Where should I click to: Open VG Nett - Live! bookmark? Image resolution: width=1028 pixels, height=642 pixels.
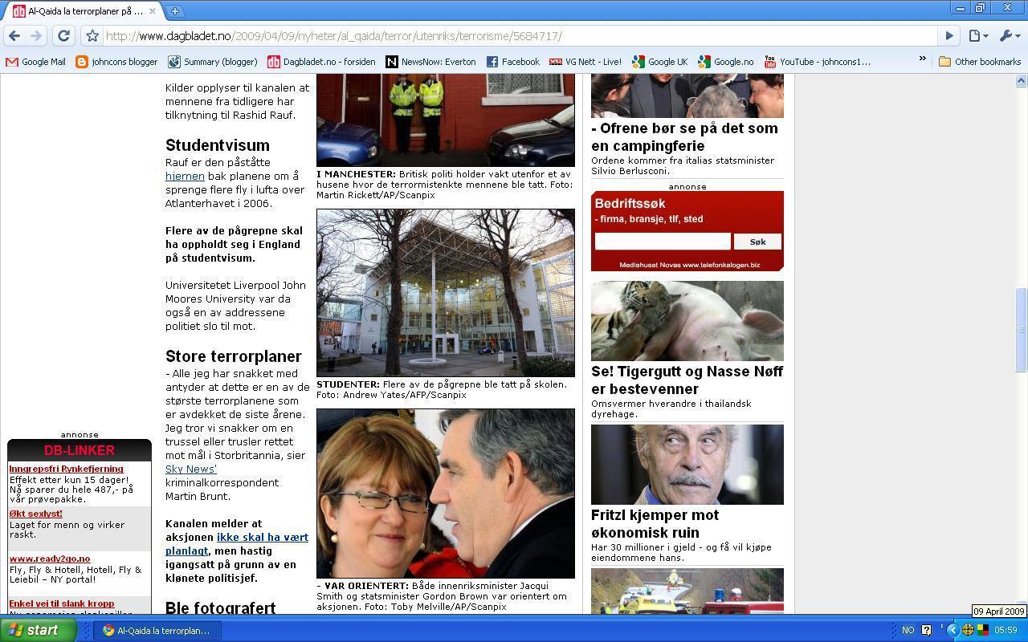click(585, 61)
